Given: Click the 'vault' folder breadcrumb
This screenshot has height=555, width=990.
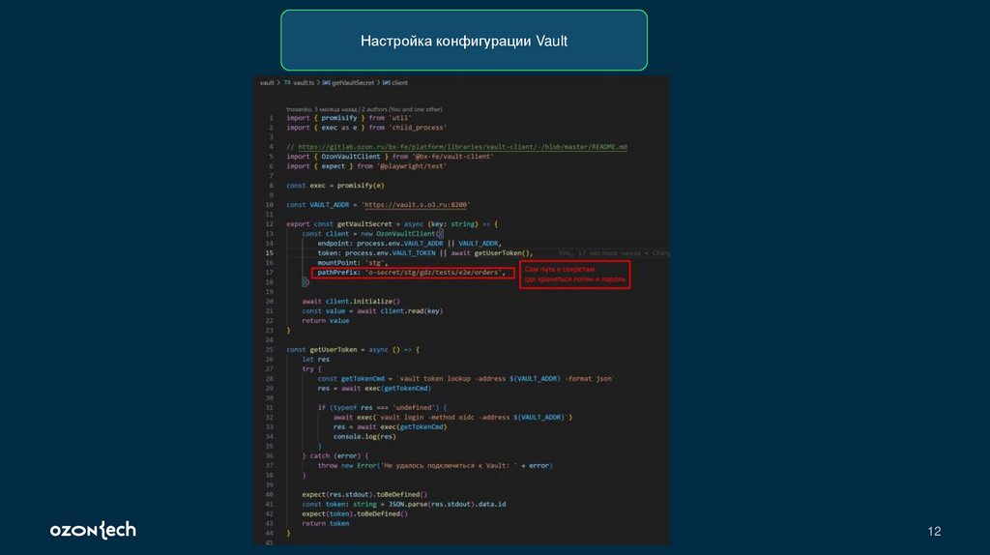Looking at the screenshot, I should 267,83.
